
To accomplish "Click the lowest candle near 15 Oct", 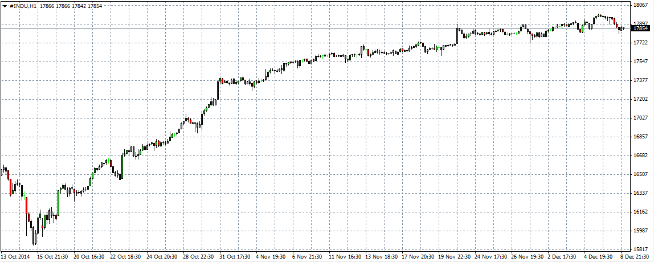I will click(34, 236).
